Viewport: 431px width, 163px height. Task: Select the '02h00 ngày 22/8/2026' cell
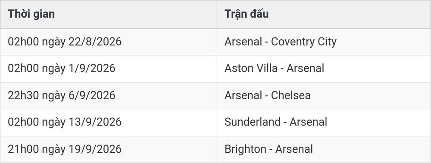109,42
